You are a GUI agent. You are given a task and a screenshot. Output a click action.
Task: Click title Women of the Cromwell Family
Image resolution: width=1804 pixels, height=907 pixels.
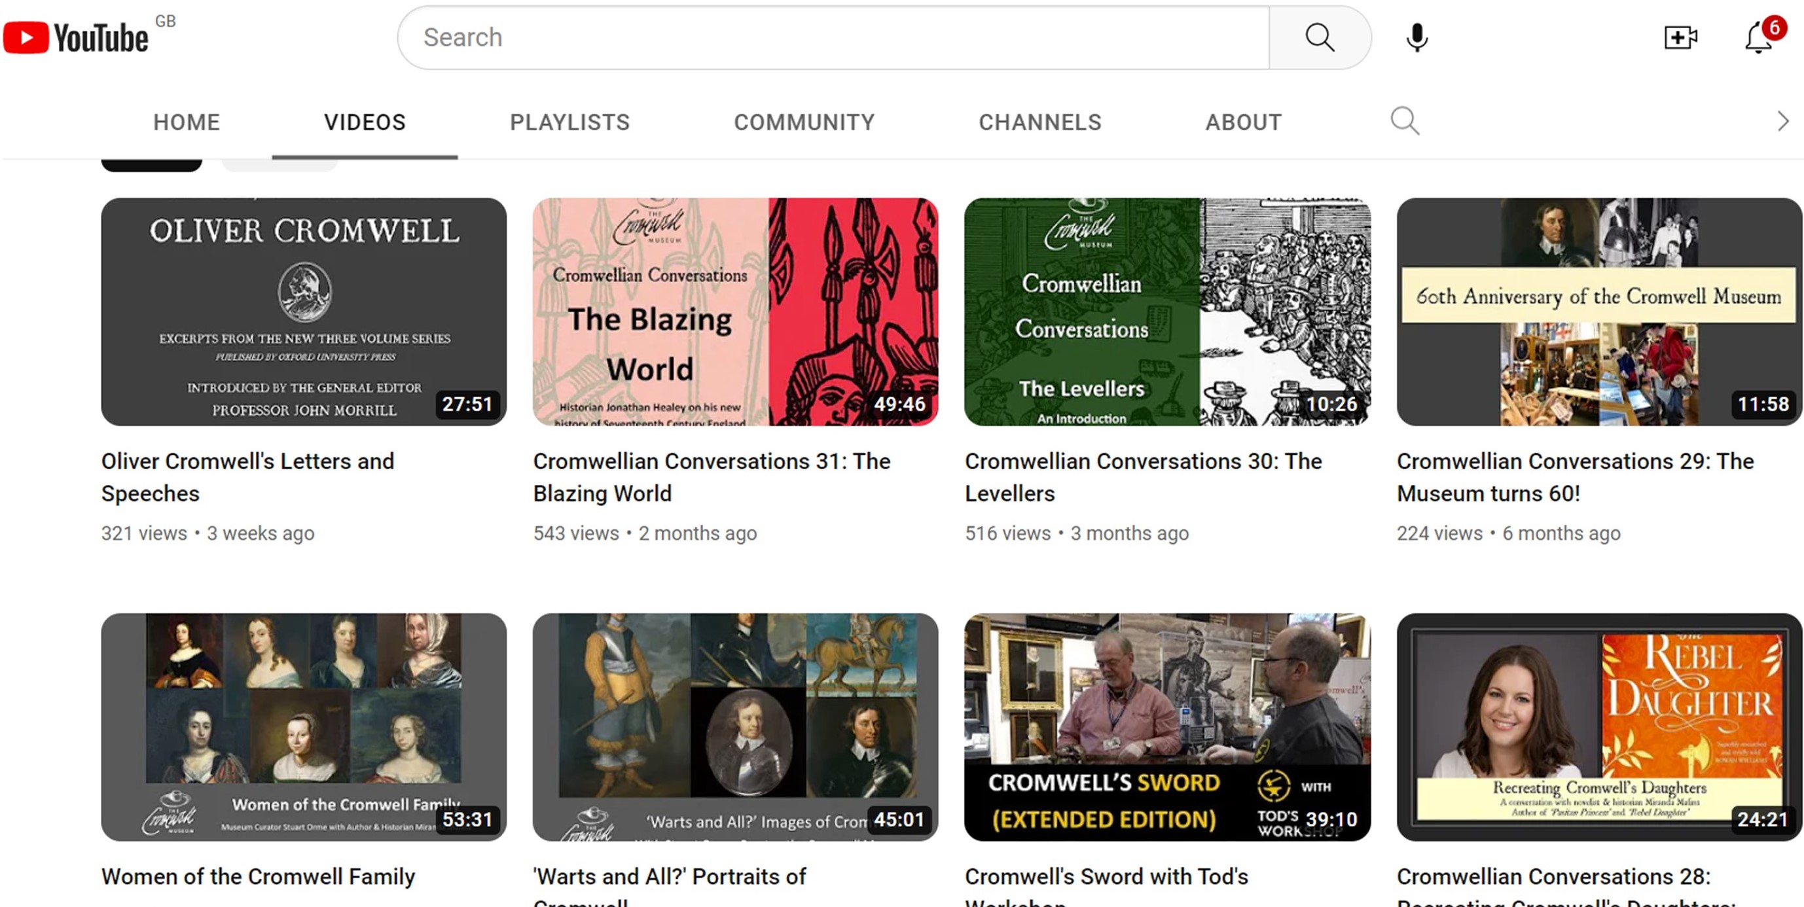pos(259,876)
